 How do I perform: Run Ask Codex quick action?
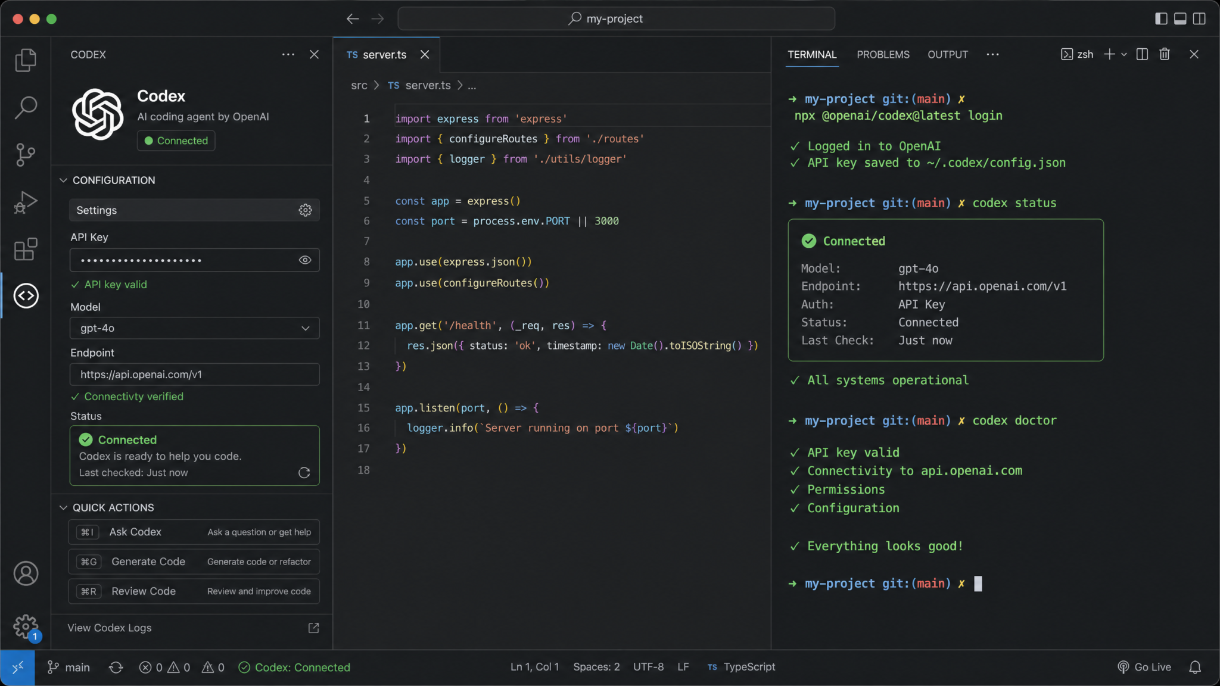click(194, 532)
